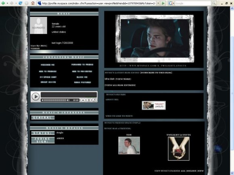Click the browser forward arrow

pyautogui.click(x=12, y=3)
